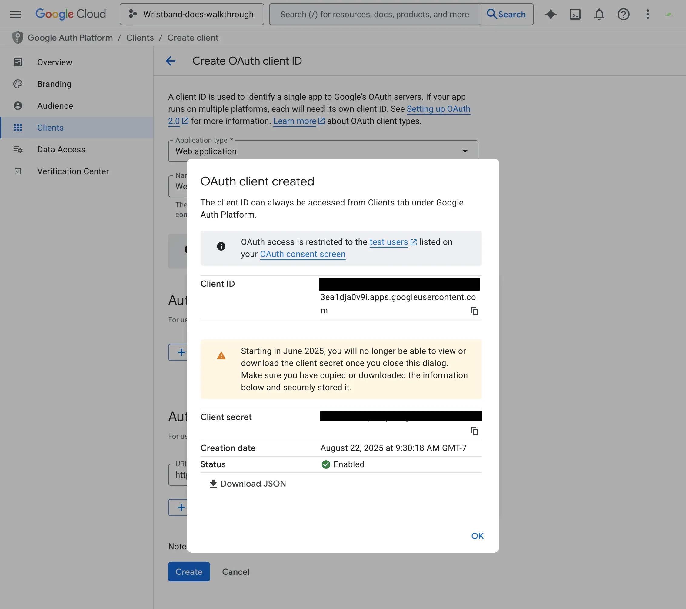
Task: Activate Cloud Shell terminal icon
Action: pyautogui.click(x=575, y=14)
